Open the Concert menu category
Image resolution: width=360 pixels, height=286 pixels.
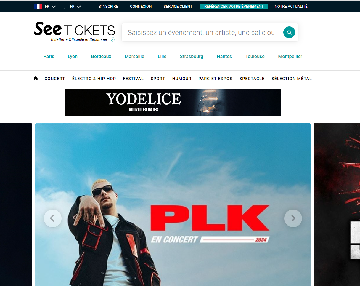tap(55, 79)
